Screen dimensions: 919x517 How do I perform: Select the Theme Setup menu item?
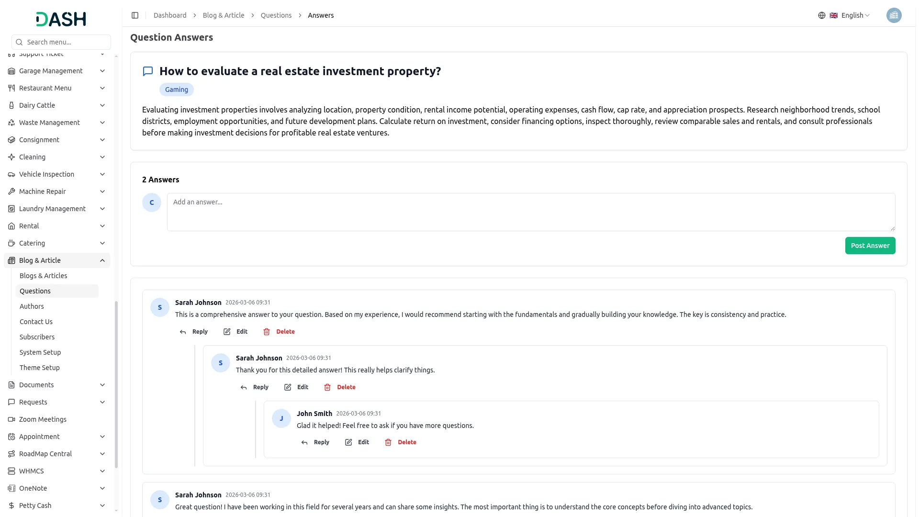coord(40,368)
